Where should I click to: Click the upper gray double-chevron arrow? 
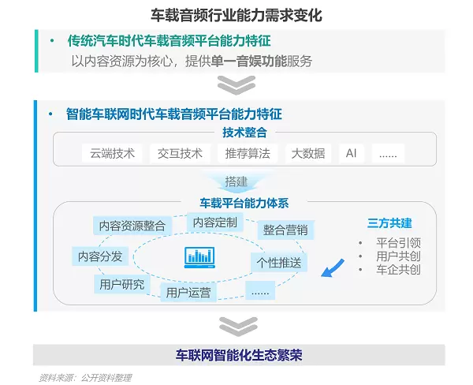point(237,84)
